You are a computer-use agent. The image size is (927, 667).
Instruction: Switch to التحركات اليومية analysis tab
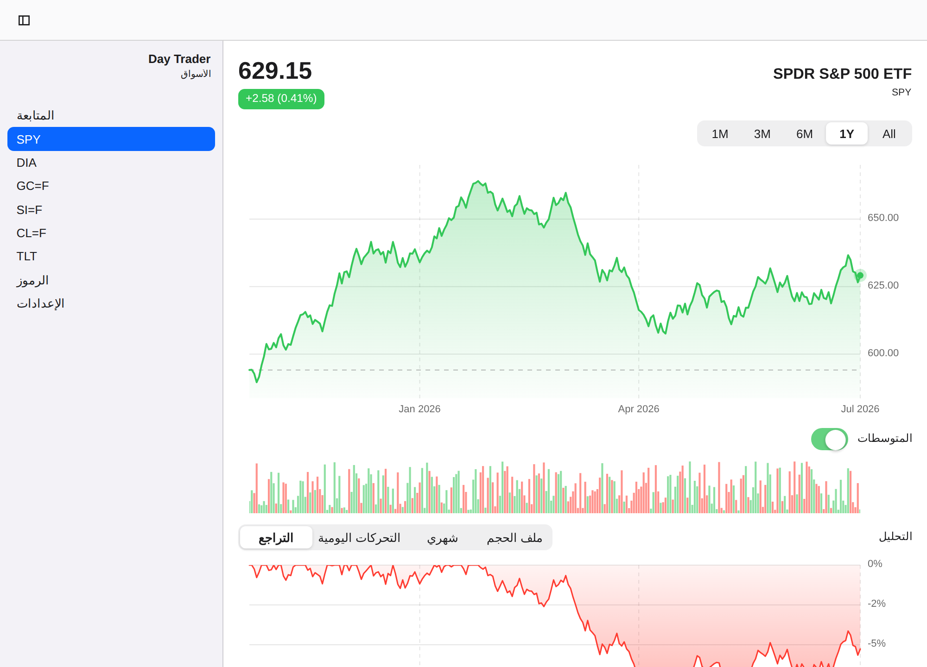[x=359, y=538]
